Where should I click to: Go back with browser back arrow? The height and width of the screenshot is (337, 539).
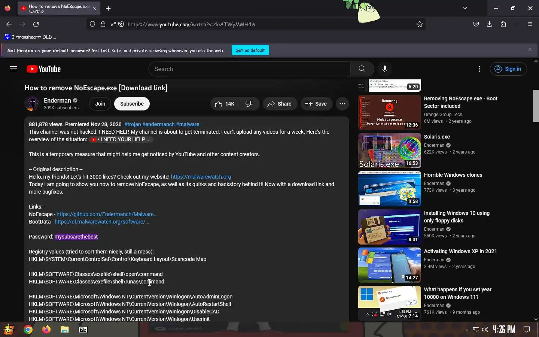pyautogui.click(x=9, y=24)
